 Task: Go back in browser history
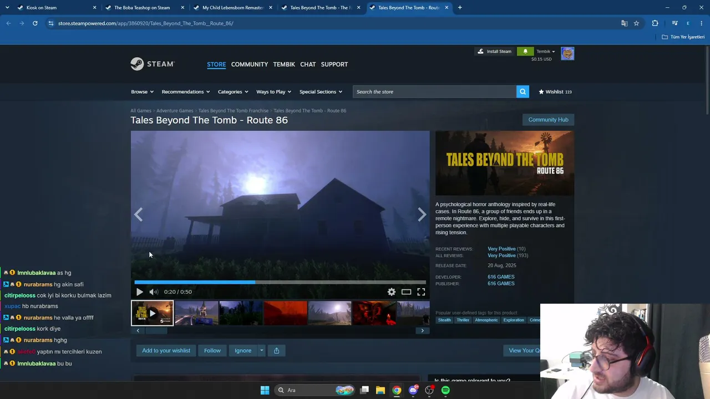pyautogui.click(x=9, y=23)
